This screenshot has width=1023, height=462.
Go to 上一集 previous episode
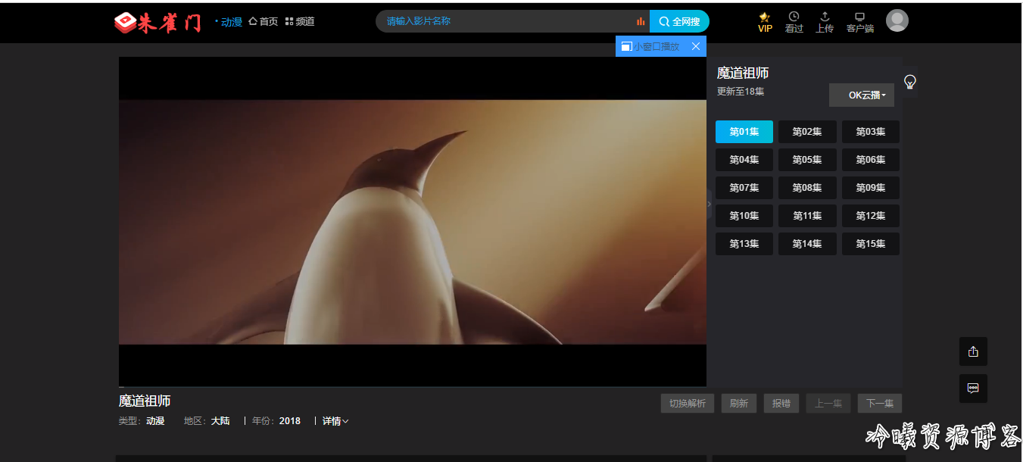(828, 404)
